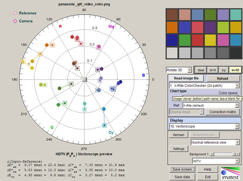Viewport: 243px width, 181px height.
Task: Click the Imatest logo
Action: coord(230,173)
